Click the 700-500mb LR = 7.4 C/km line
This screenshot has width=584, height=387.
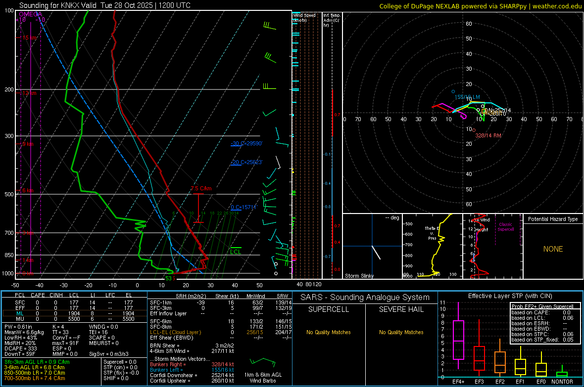pyautogui.click(x=35, y=378)
